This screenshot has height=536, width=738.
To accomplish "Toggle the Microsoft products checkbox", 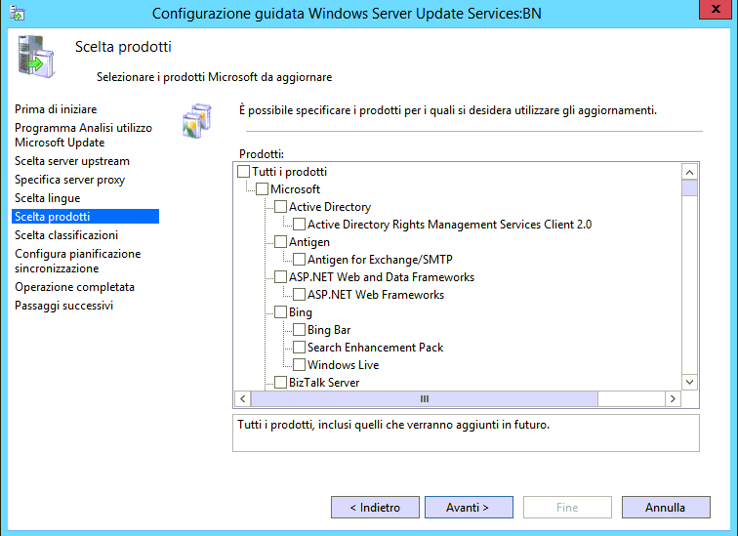I will (263, 189).
